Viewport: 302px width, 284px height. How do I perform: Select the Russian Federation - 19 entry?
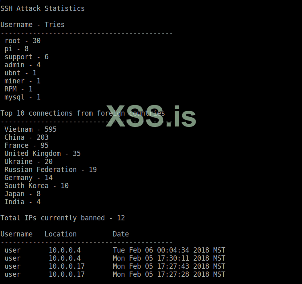tap(51, 170)
